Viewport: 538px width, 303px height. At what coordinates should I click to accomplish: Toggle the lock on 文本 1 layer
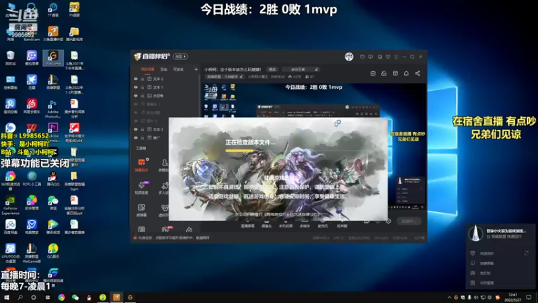pos(143,88)
